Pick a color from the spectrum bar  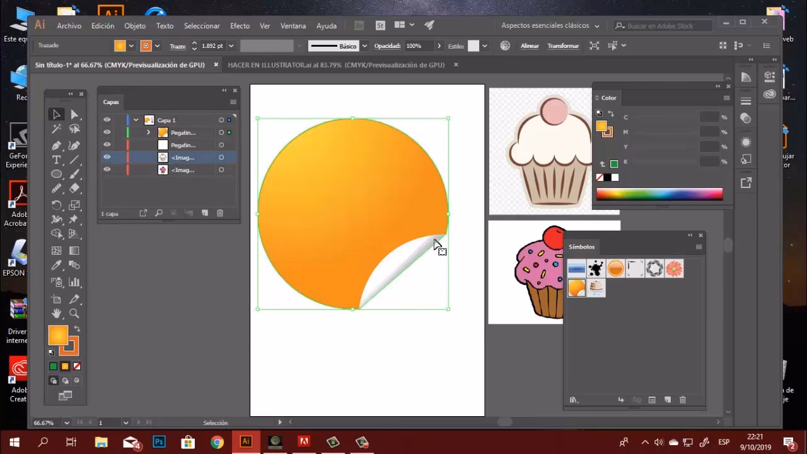pyautogui.click(x=659, y=194)
